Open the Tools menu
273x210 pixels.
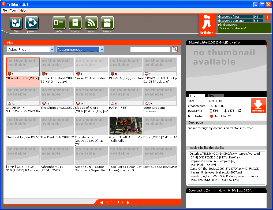(13, 10)
